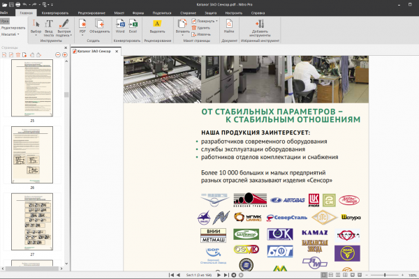Switch to the Формы ribbon tab
This screenshot has height=279, width=419.
tap(138, 13)
